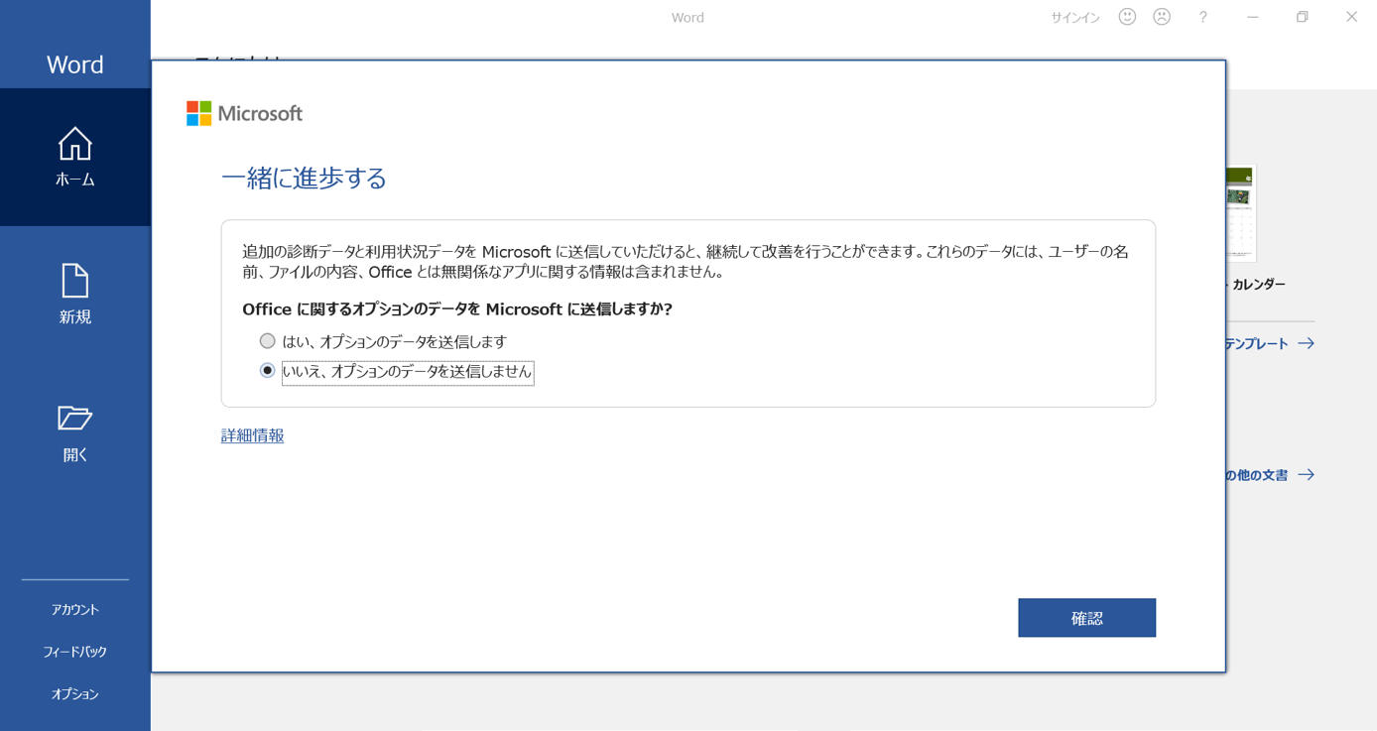Select the 新規 (New) document icon
Viewport: 1377px width, 731px height.
click(x=74, y=281)
